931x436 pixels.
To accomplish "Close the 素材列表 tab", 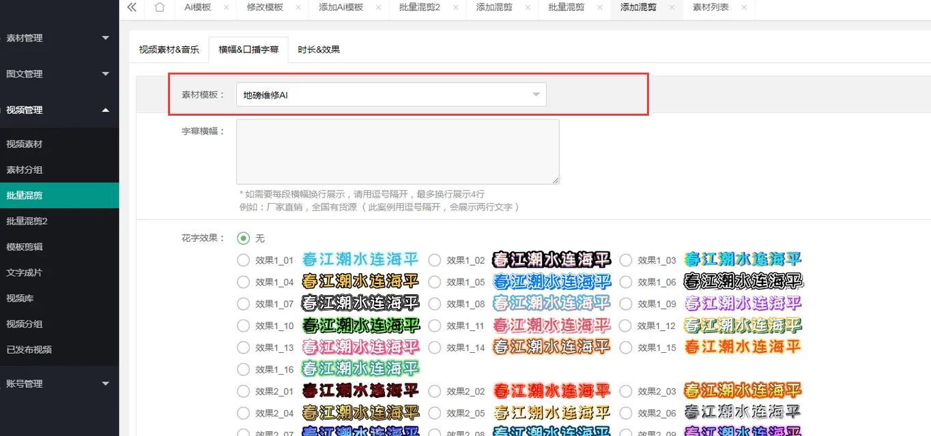I will [x=743, y=7].
